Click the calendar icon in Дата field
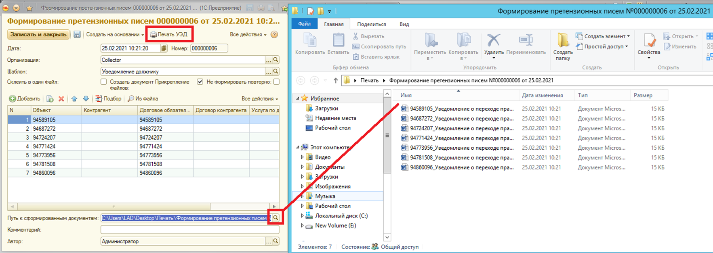 [164, 48]
